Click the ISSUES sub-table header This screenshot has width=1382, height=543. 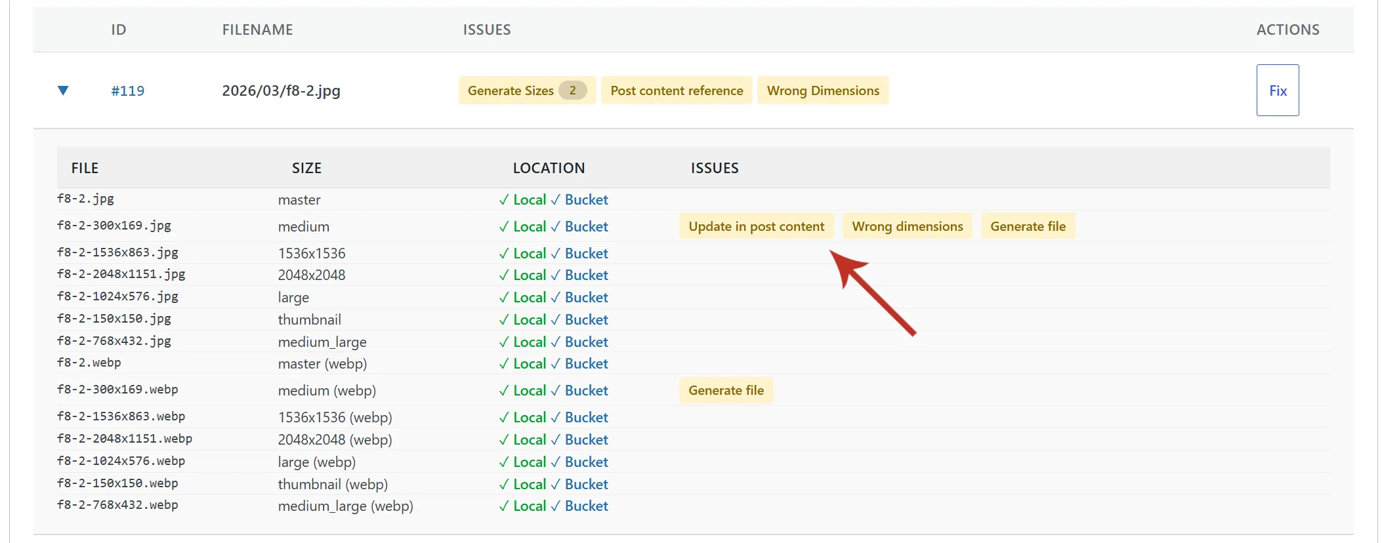pos(715,168)
